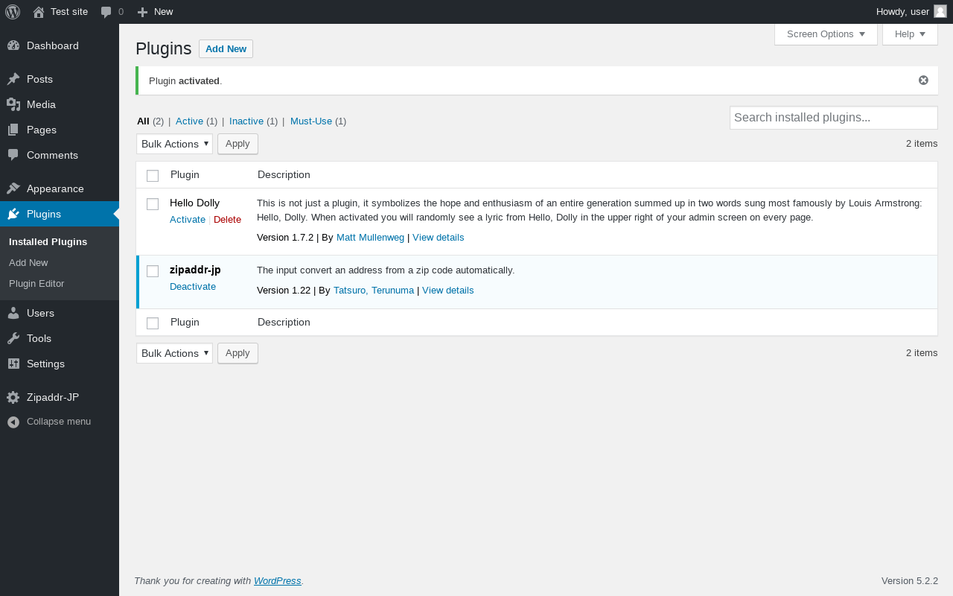Click the WordPress logo icon
Image resolution: width=953 pixels, height=596 pixels.
pyautogui.click(x=13, y=12)
